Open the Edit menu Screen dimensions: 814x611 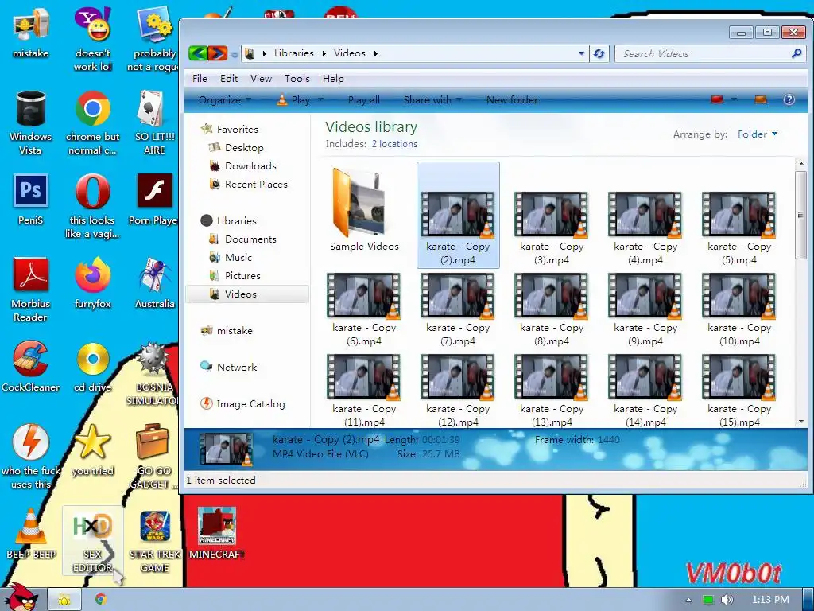[x=229, y=79]
